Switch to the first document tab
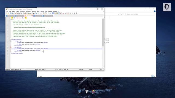This screenshot has height=98, width=175. (10, 16)
